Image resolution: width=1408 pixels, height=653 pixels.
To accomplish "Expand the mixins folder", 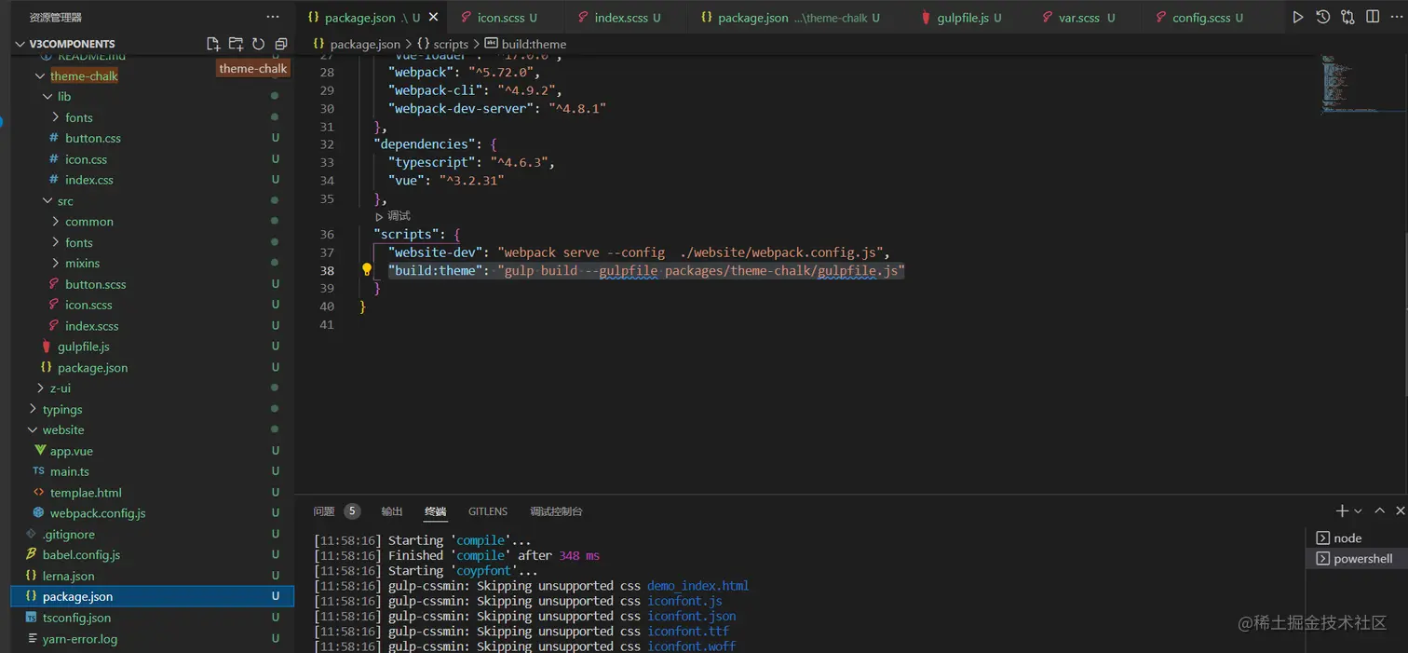I will click(x=57, y=264).
